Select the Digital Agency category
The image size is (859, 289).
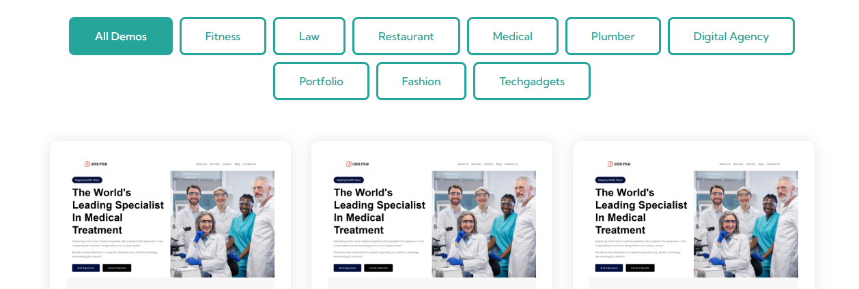pos(731,36)
